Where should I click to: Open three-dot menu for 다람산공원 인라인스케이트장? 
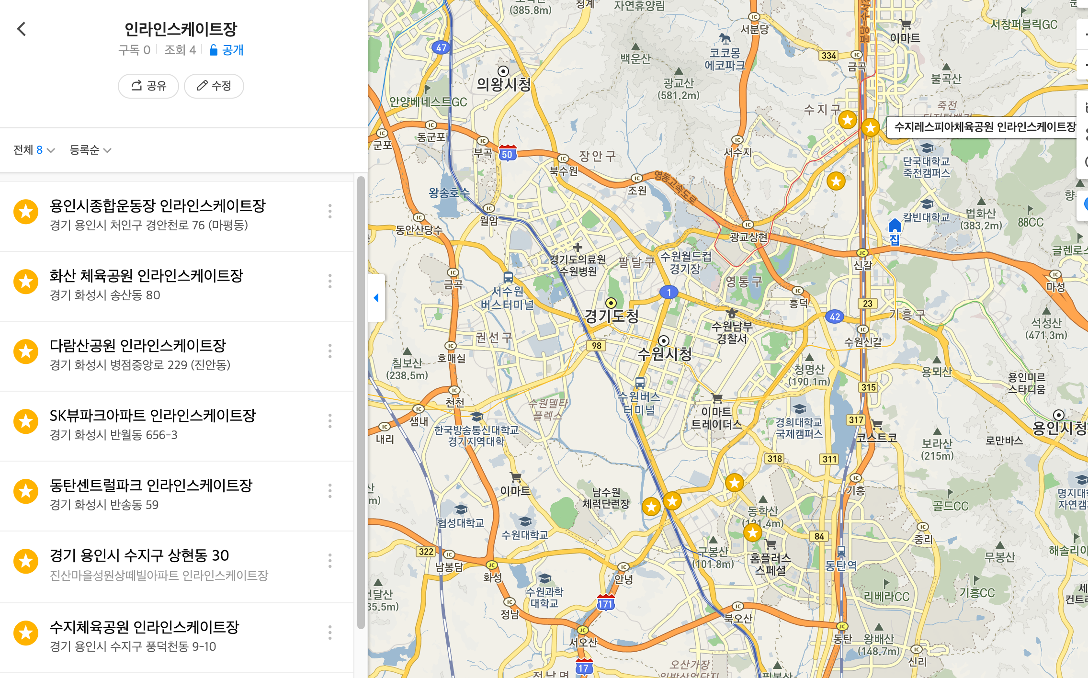330,351
